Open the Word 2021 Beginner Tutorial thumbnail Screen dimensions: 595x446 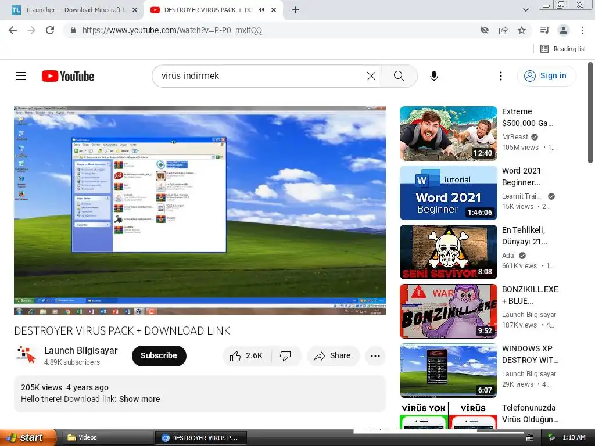pyautogui.click(x=448, y=193)
